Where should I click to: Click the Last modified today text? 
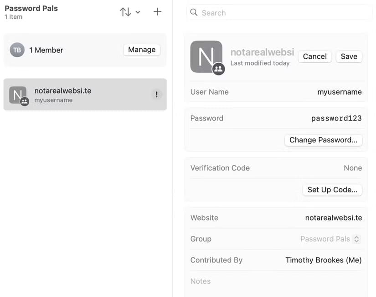tap(260, 63)
